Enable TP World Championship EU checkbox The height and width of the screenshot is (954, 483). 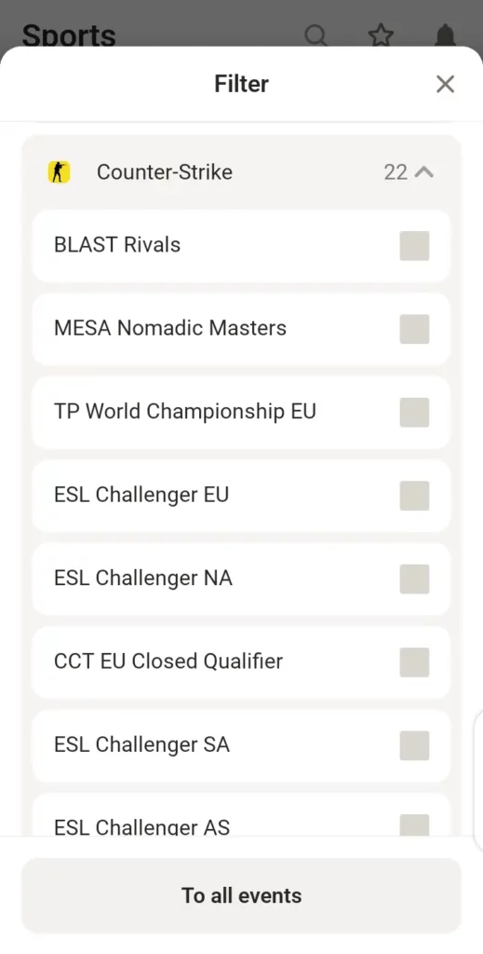(414, 413)
